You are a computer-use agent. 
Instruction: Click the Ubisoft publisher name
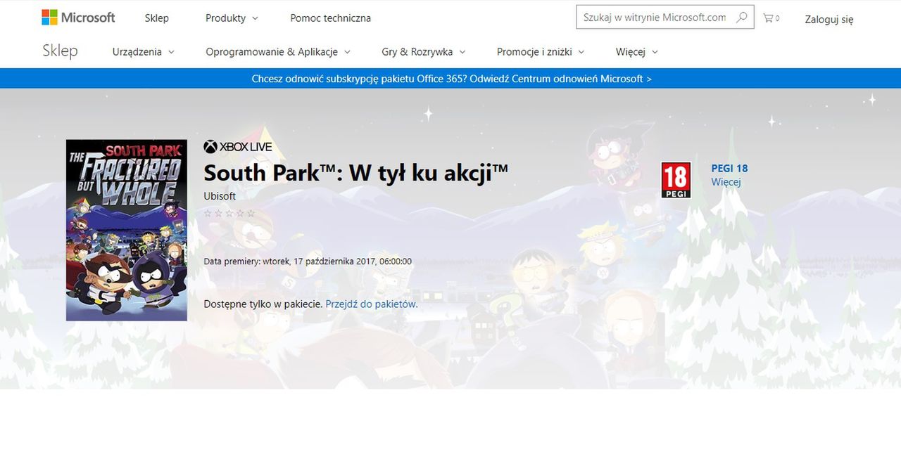220,196
